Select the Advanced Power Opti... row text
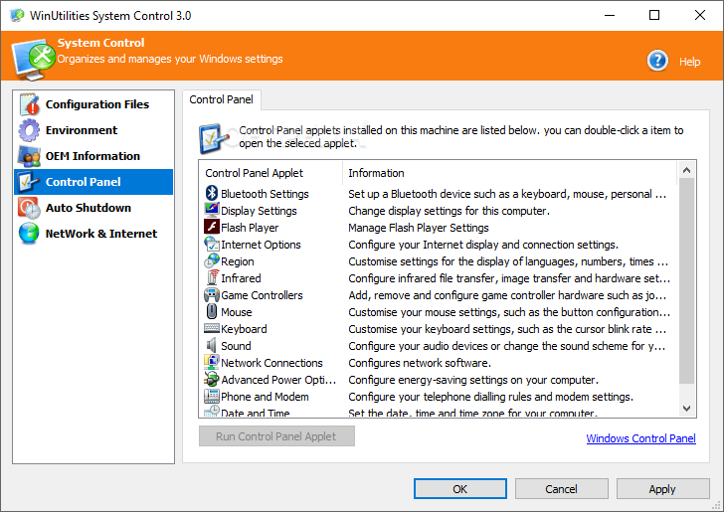The height and width of the screenshot is (512, 724). (x=278, y=380)
